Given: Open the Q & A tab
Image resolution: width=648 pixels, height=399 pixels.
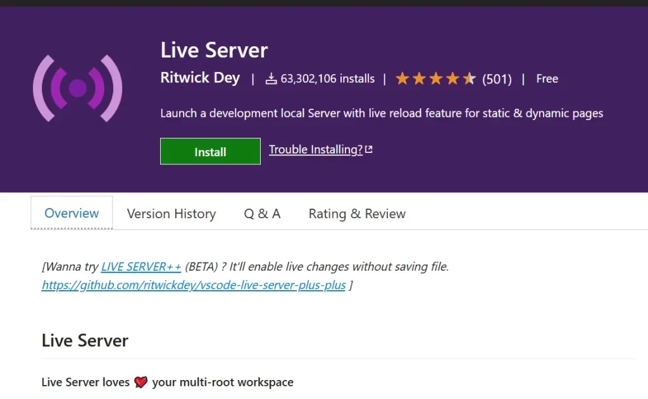Looking at the screenshot, I should coord(262,214).
